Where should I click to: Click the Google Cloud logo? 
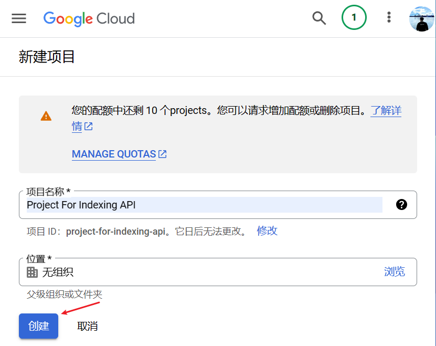click(89, 18)
